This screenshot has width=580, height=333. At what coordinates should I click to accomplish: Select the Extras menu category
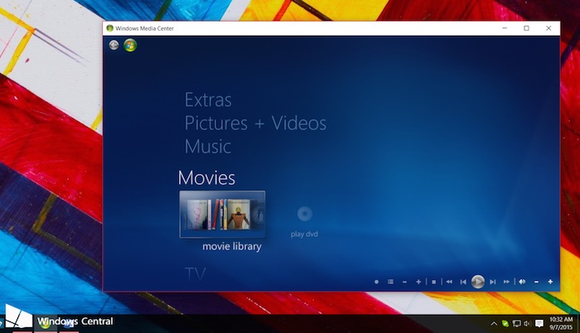208,100
